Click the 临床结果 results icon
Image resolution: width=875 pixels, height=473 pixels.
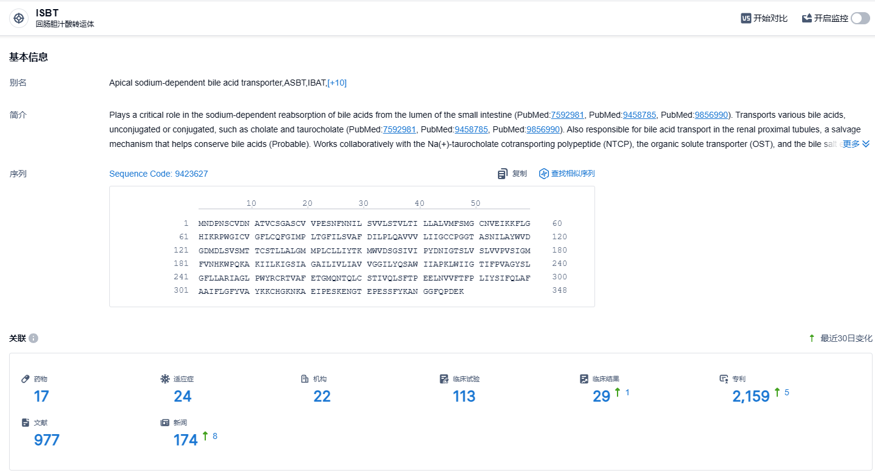pyautogui.click(x=584, y=379)
